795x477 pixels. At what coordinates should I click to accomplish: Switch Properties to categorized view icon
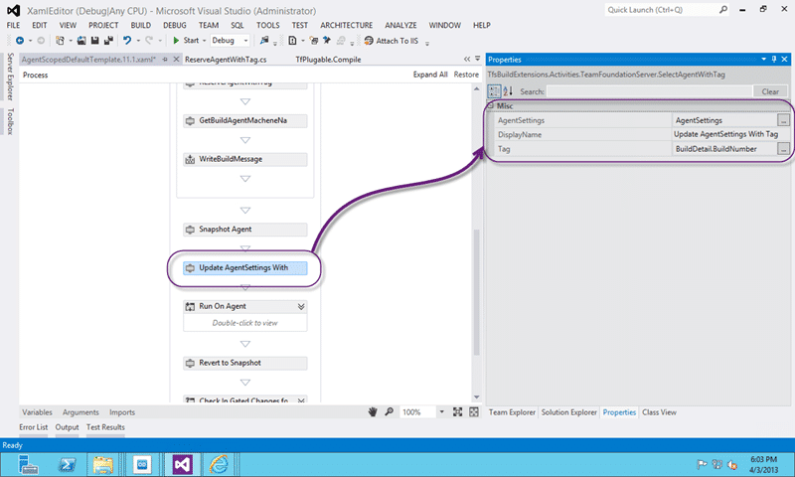[493, 91]
